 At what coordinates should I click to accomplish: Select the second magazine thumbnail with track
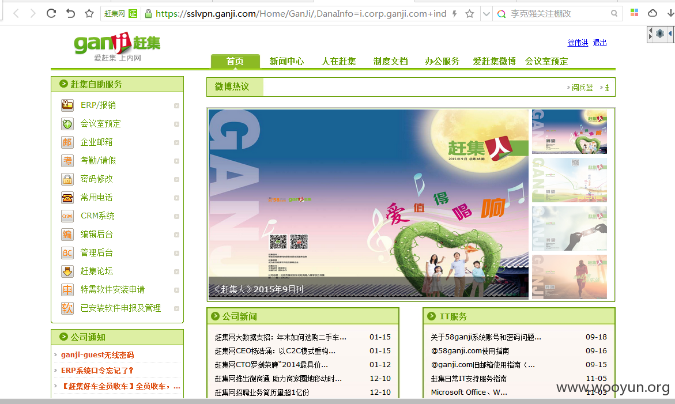point(570,180)
